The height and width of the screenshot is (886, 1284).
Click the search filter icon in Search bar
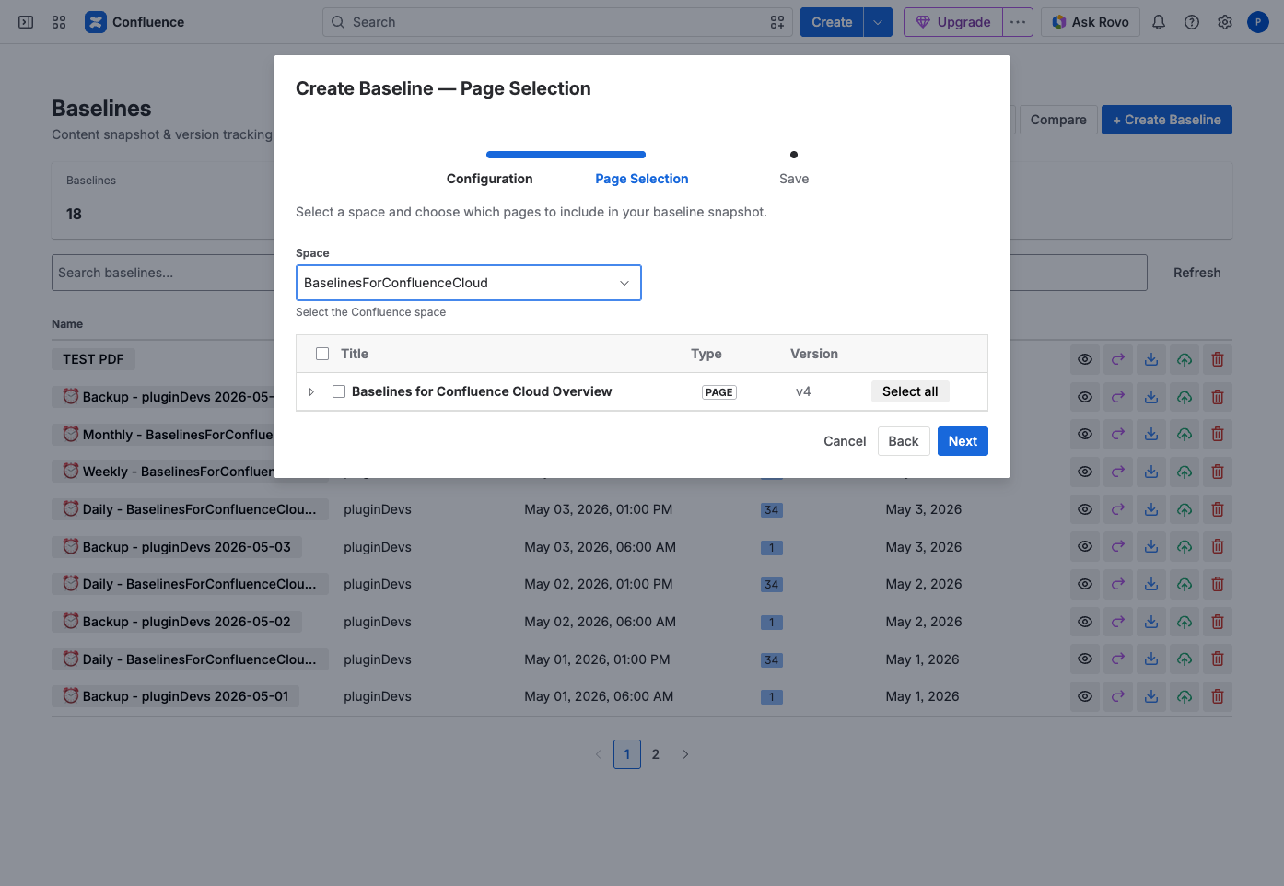(x=777, y=22)
